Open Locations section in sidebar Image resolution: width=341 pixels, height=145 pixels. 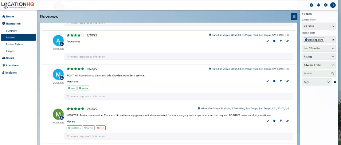11,66
